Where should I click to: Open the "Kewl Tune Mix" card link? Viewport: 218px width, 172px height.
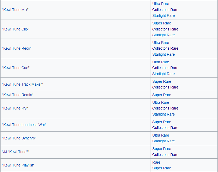pos(15,10)
